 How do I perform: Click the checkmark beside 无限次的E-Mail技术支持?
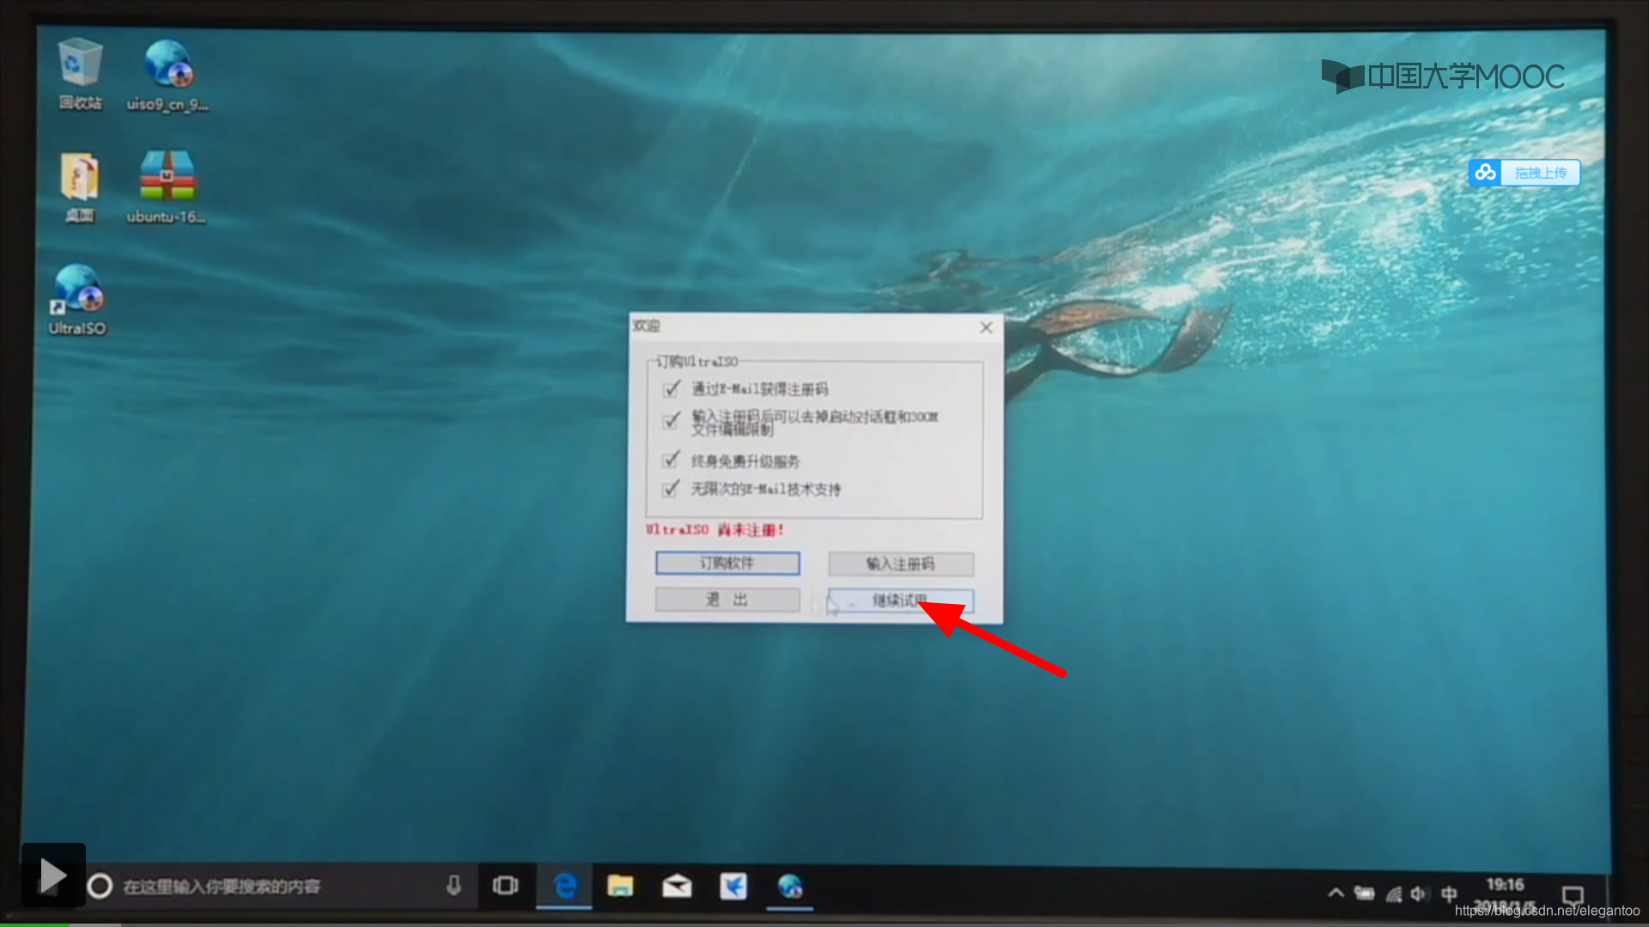(672, 489)
